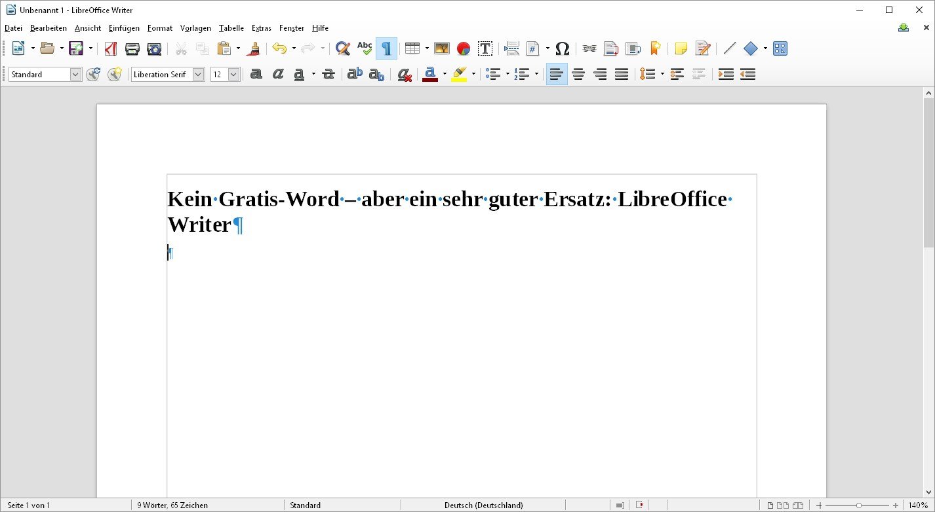Click the zoom slider handle in status bar

pyautogui.click(x=859, y=505)
